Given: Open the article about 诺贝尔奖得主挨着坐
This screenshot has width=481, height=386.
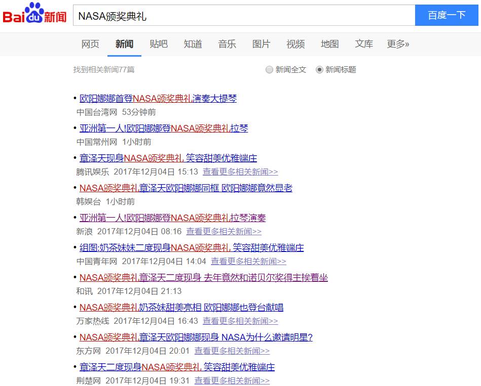Looking at the screenshot, I should click(x=203, y=277).
